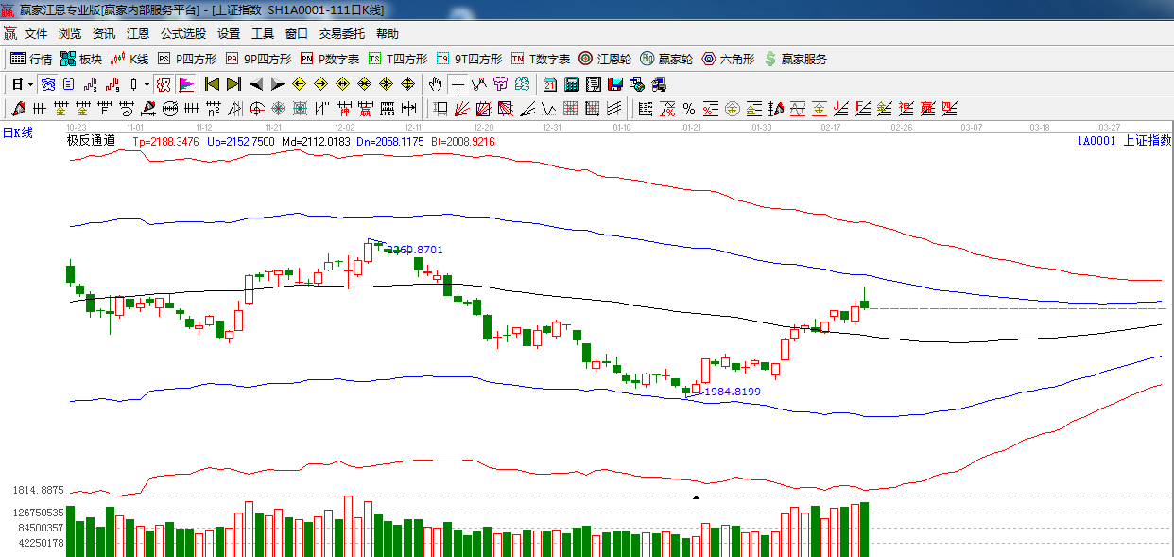
Task: Open the candlestick style dropdown arrow
Action: pos(147,84)
